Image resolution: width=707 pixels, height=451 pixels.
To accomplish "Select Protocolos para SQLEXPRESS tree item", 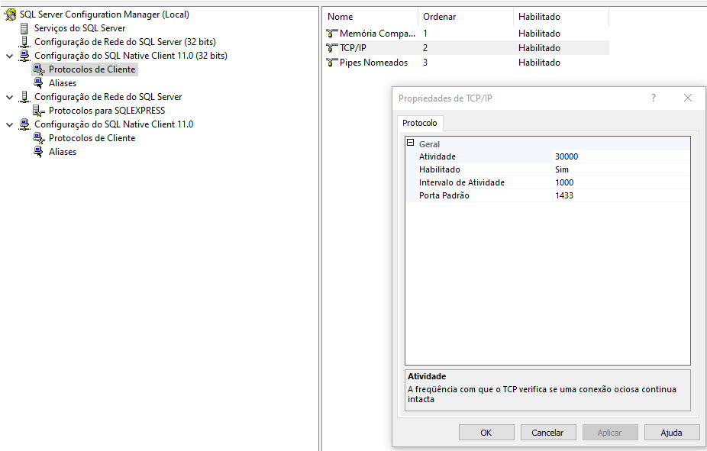I will pos(107,111).
